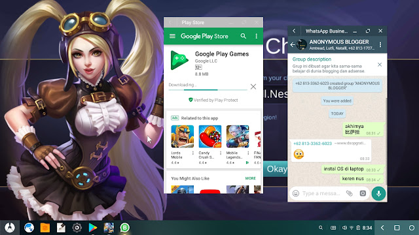Open the Play Store hamburger menu

tap(172, 36)
